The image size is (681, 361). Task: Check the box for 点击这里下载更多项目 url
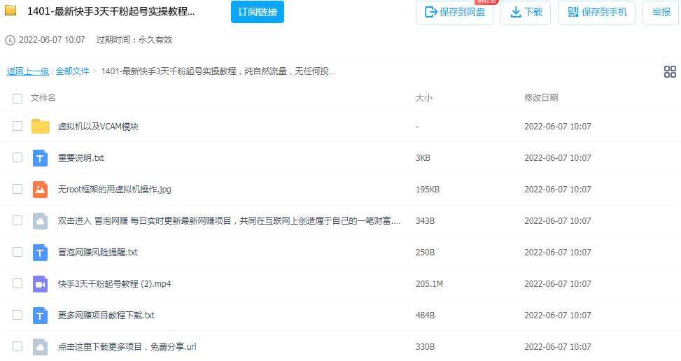(17, 346)
